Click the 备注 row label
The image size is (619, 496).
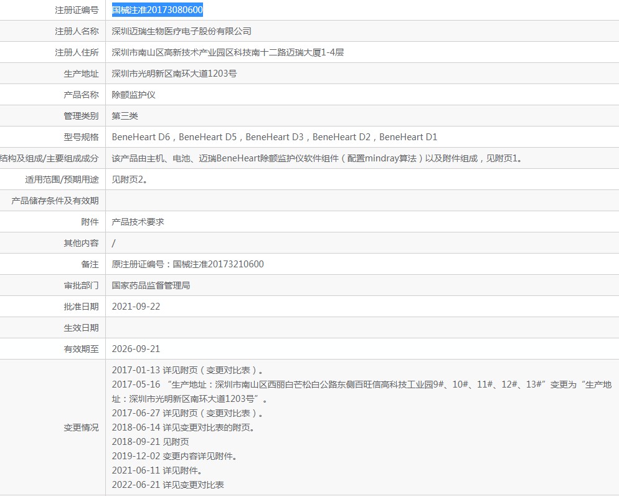(x=90, y=264)
